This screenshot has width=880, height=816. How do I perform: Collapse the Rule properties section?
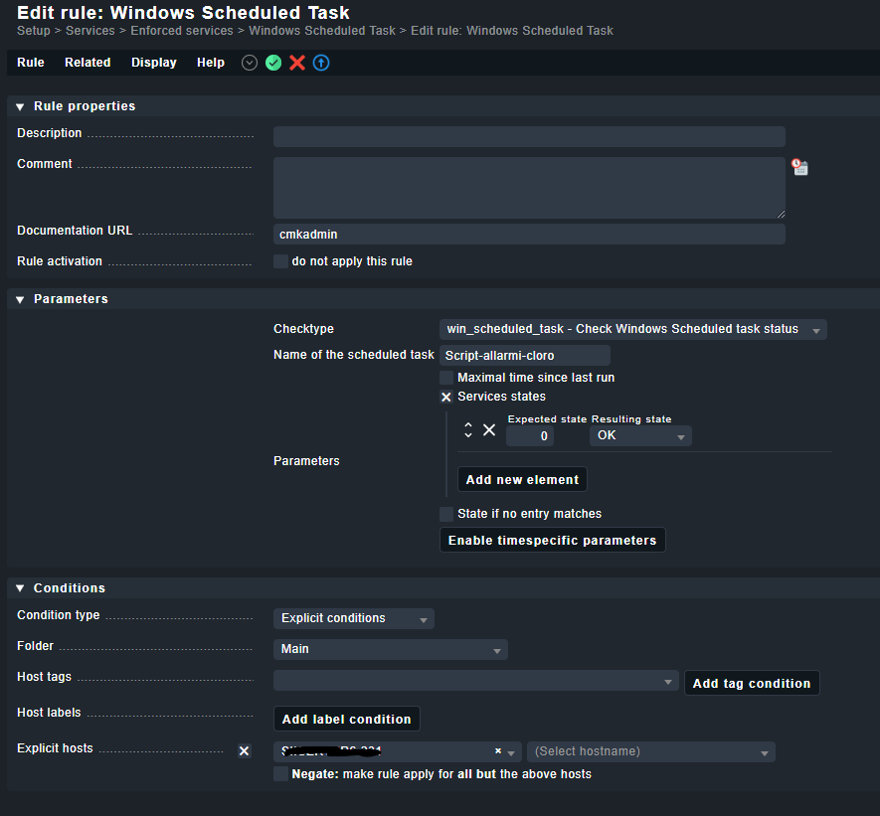[x=20, y=106]
